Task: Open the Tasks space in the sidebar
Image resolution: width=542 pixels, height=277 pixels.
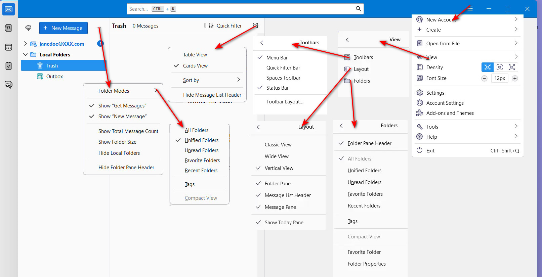Action: coord(9,66)
